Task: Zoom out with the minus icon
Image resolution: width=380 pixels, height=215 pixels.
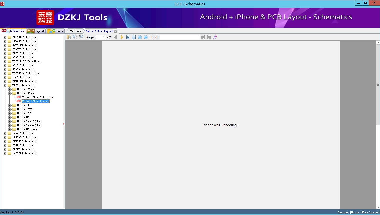Action: 140,37
